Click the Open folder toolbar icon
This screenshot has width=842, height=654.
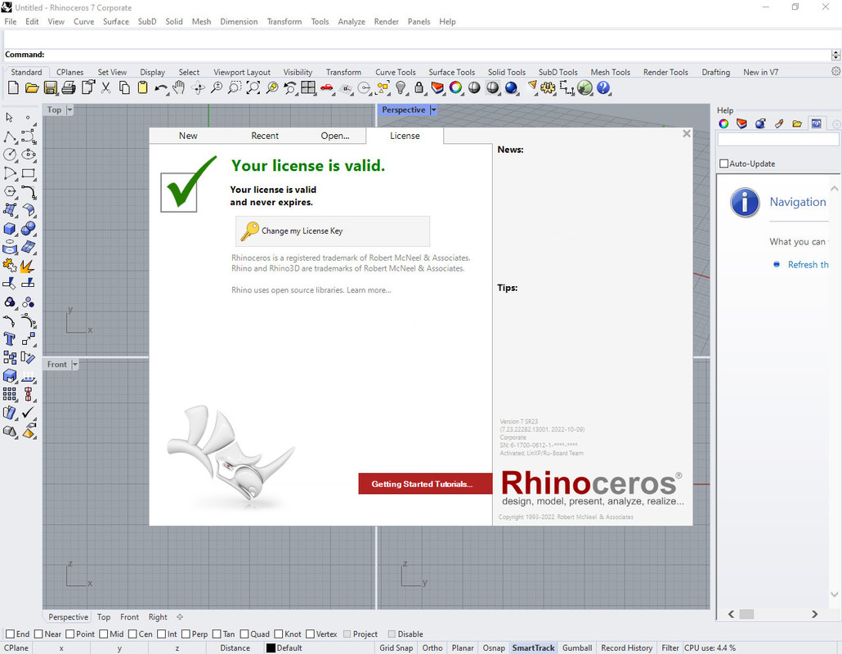pos(32,87)
